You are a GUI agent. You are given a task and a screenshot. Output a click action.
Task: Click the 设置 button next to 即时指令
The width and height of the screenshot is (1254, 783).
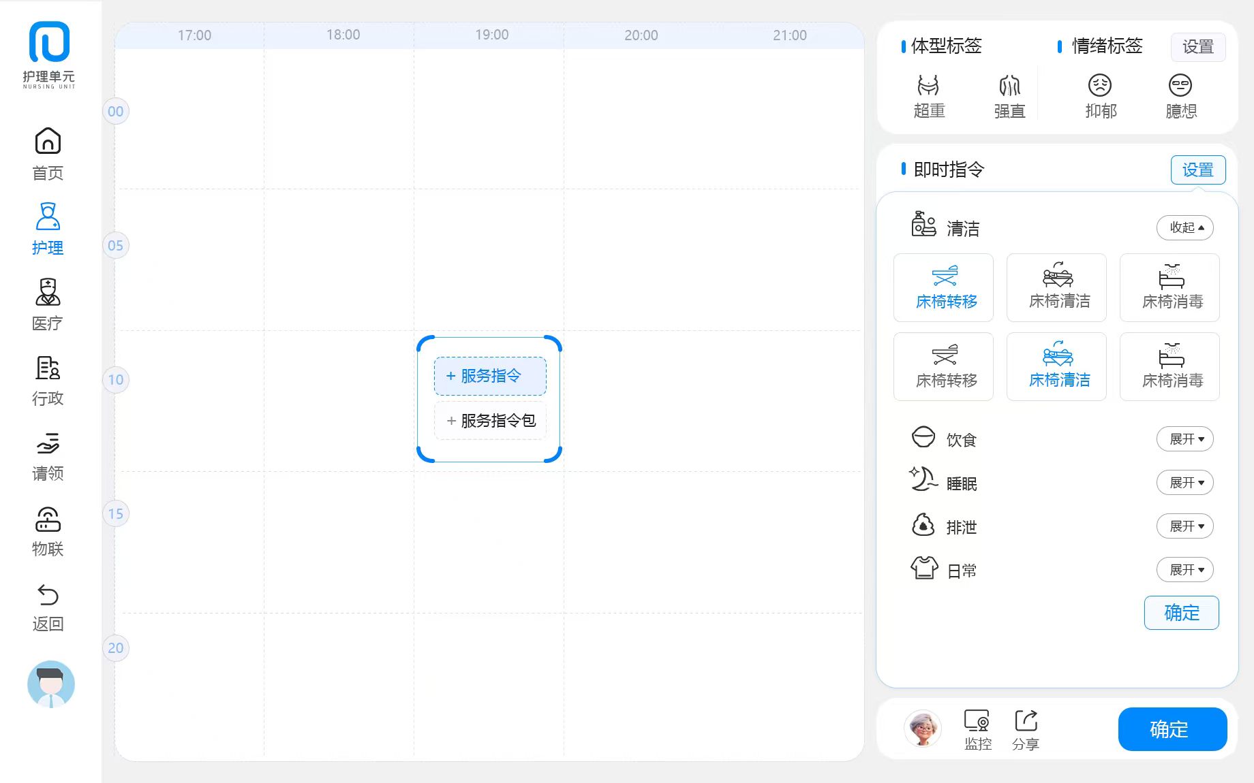point(1197,170)
